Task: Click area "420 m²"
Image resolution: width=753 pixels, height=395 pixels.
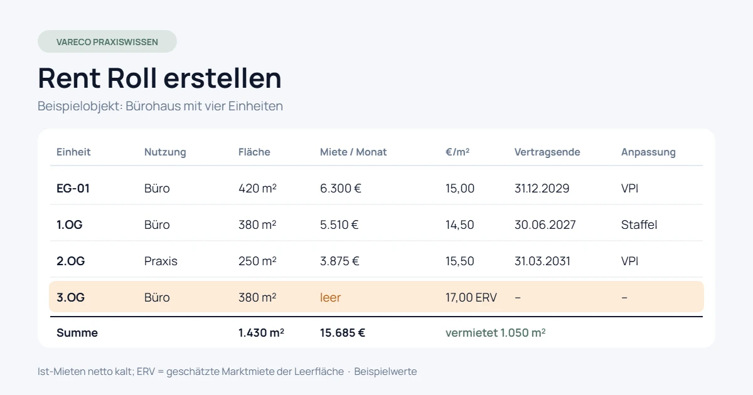Action: point(258,188)
